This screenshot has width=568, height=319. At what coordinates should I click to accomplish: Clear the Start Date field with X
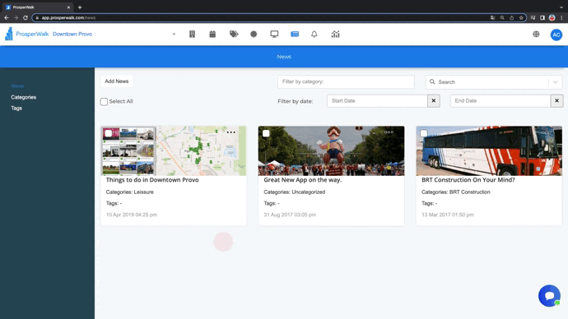[x=434, y=101]
